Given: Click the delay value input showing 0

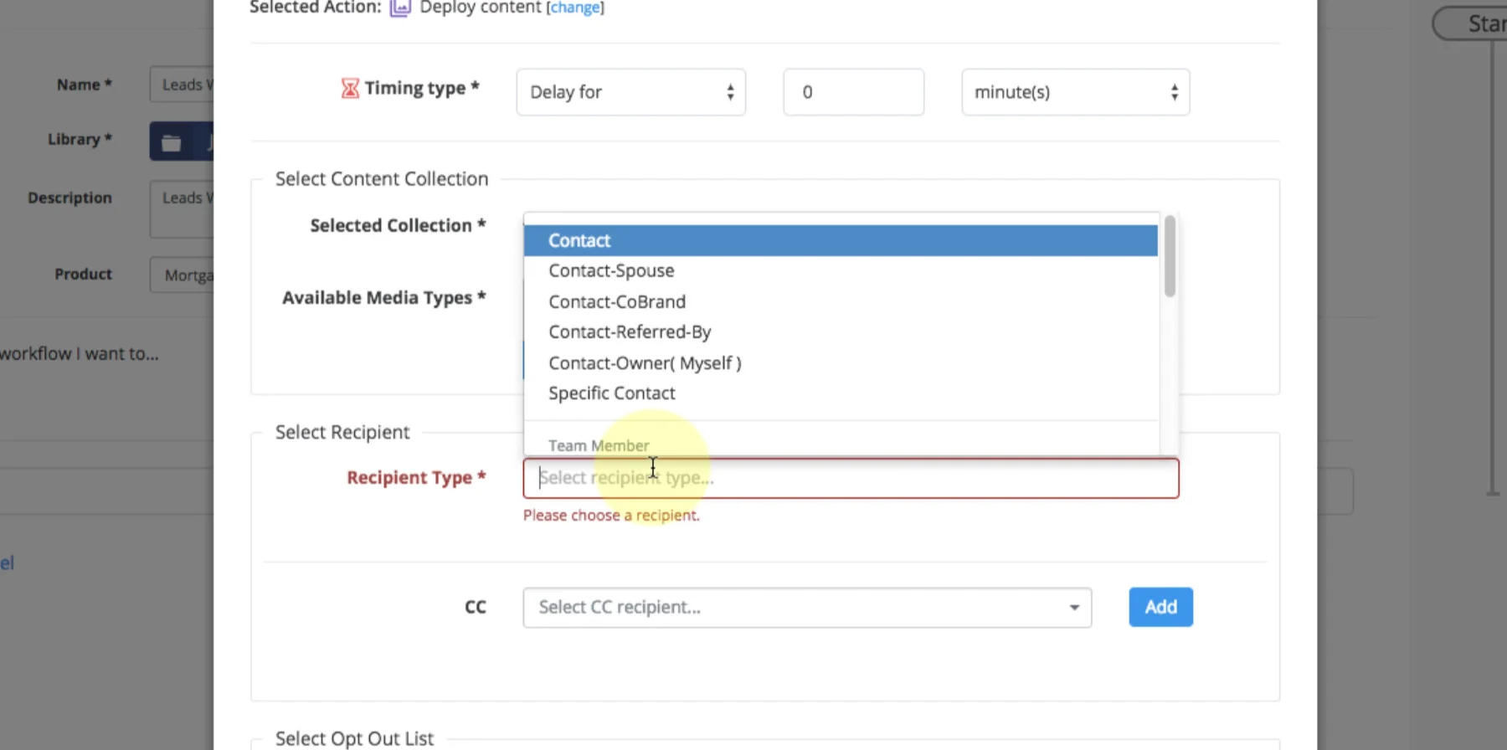Looking at the screenshot, I should [x=853, y=92].
